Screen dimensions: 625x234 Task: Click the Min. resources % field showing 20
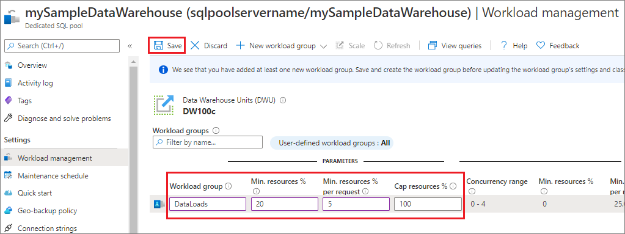(x=285, y=204)
